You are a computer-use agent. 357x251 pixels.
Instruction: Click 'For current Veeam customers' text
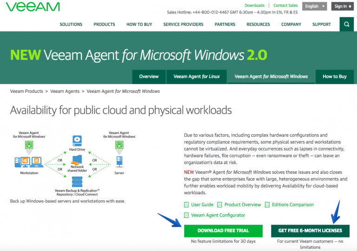[310, 244]
